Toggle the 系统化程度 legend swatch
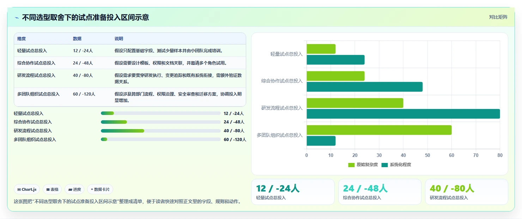This screenshot has width=522, height=219. click(384, 165)
